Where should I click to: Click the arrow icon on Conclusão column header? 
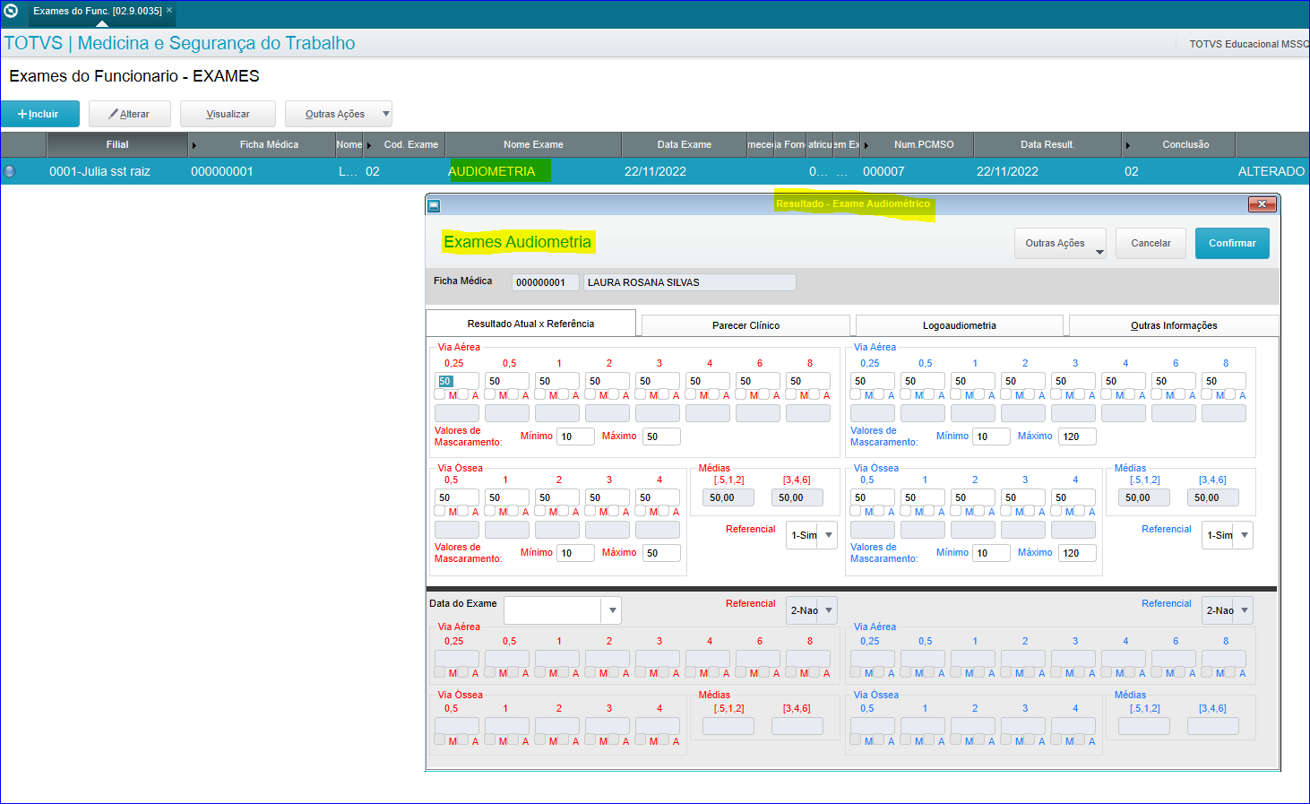pyautogui.click(x=1127, y=145)
